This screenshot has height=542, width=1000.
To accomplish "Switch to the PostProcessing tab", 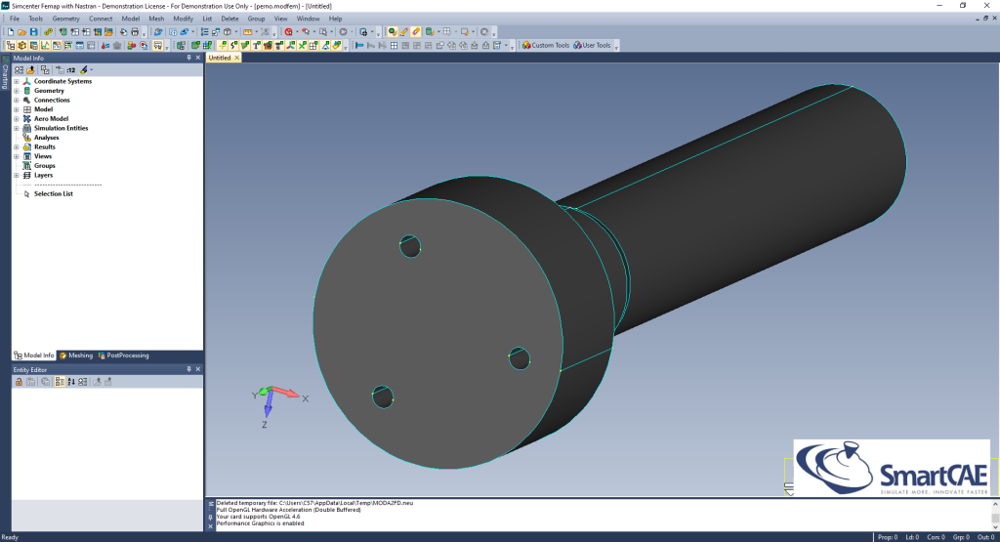I will coord(124,355).
